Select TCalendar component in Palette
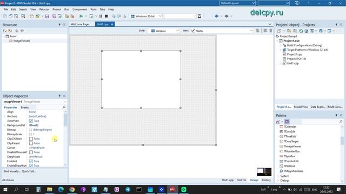The width and height of the screenshot is (346, 194). pyautogui.click(x=290, y=127)
